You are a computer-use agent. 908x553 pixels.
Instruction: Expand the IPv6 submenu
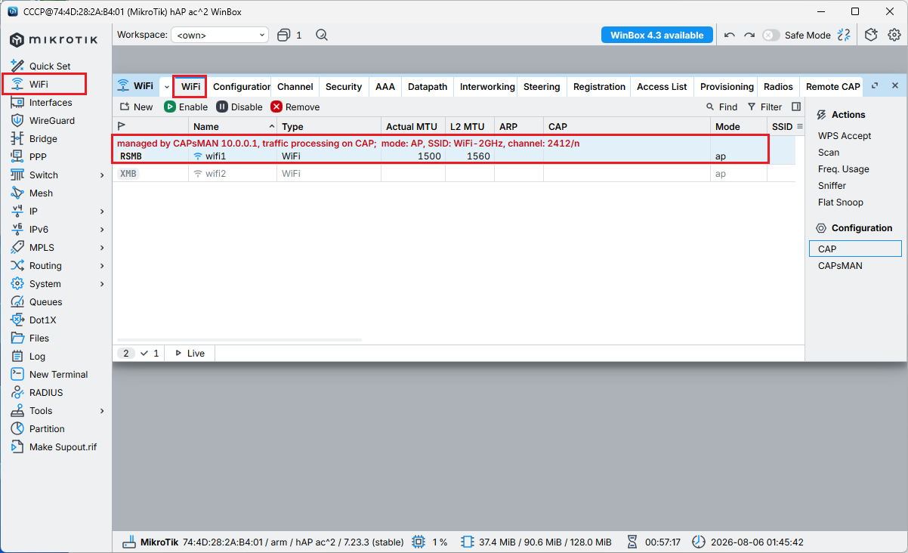pos(102,230)
